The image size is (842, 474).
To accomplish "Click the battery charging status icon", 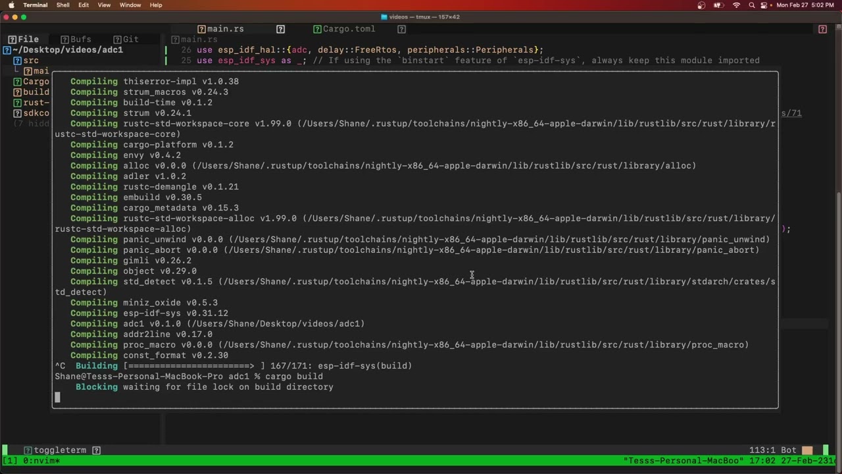I will pyautogui.click(x=720, y=5).
